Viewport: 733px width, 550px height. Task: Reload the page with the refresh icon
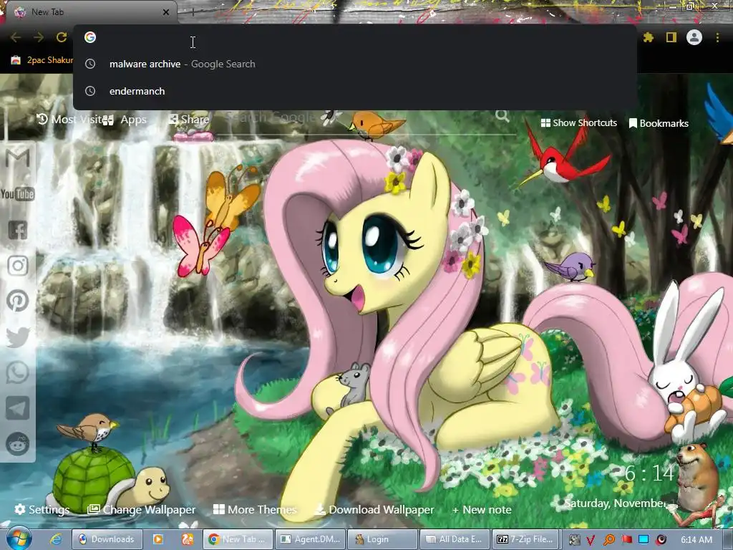click(x=62, y=37)
